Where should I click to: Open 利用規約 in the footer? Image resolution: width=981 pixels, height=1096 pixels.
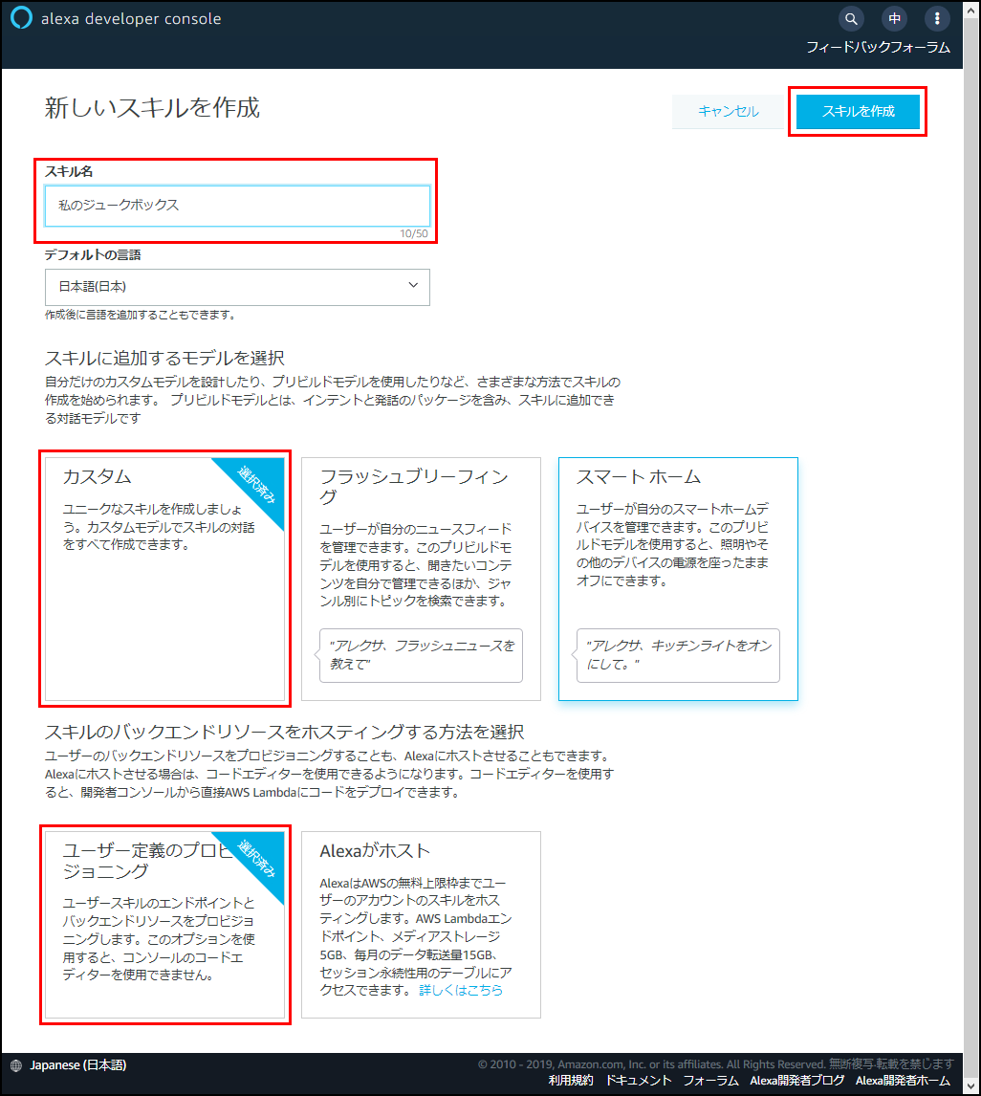(x=571, y=1080)
